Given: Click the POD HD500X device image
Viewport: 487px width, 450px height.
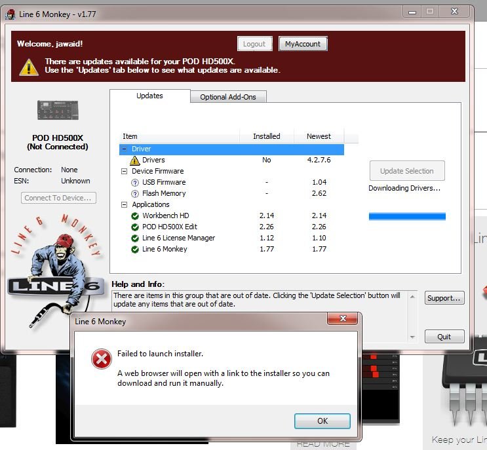Looking at the screenshot, I should (57, 113).
